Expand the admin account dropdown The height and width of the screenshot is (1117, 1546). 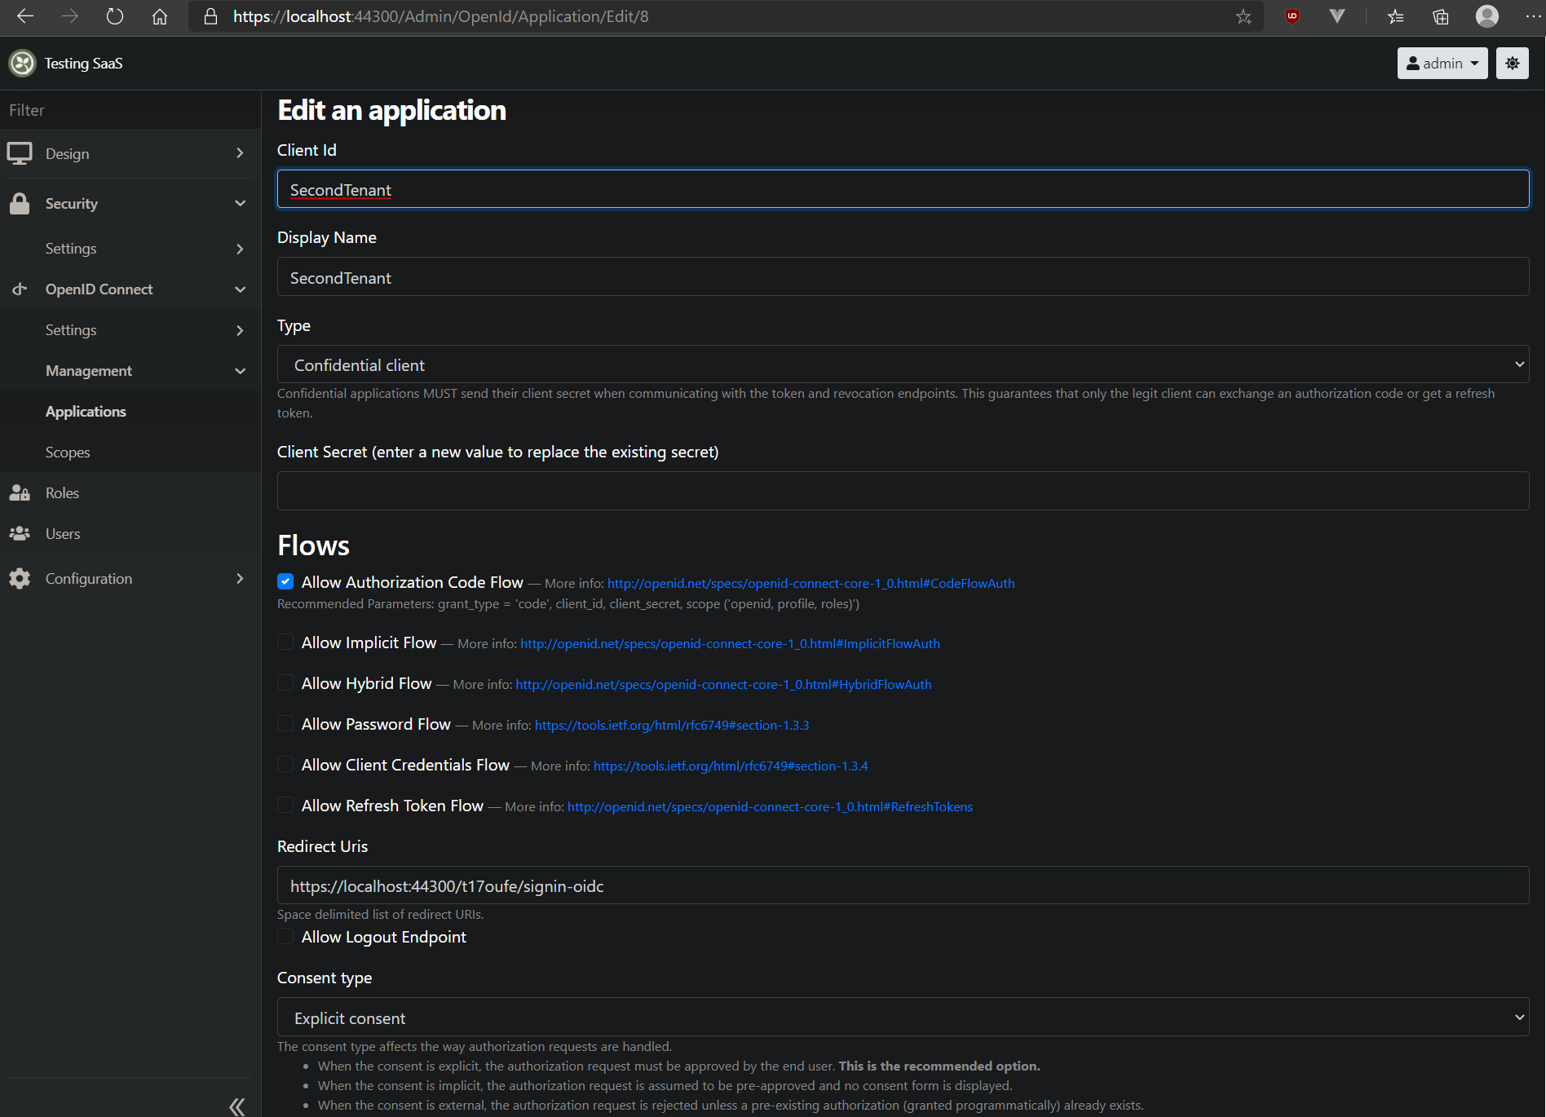pos(1442,63)
